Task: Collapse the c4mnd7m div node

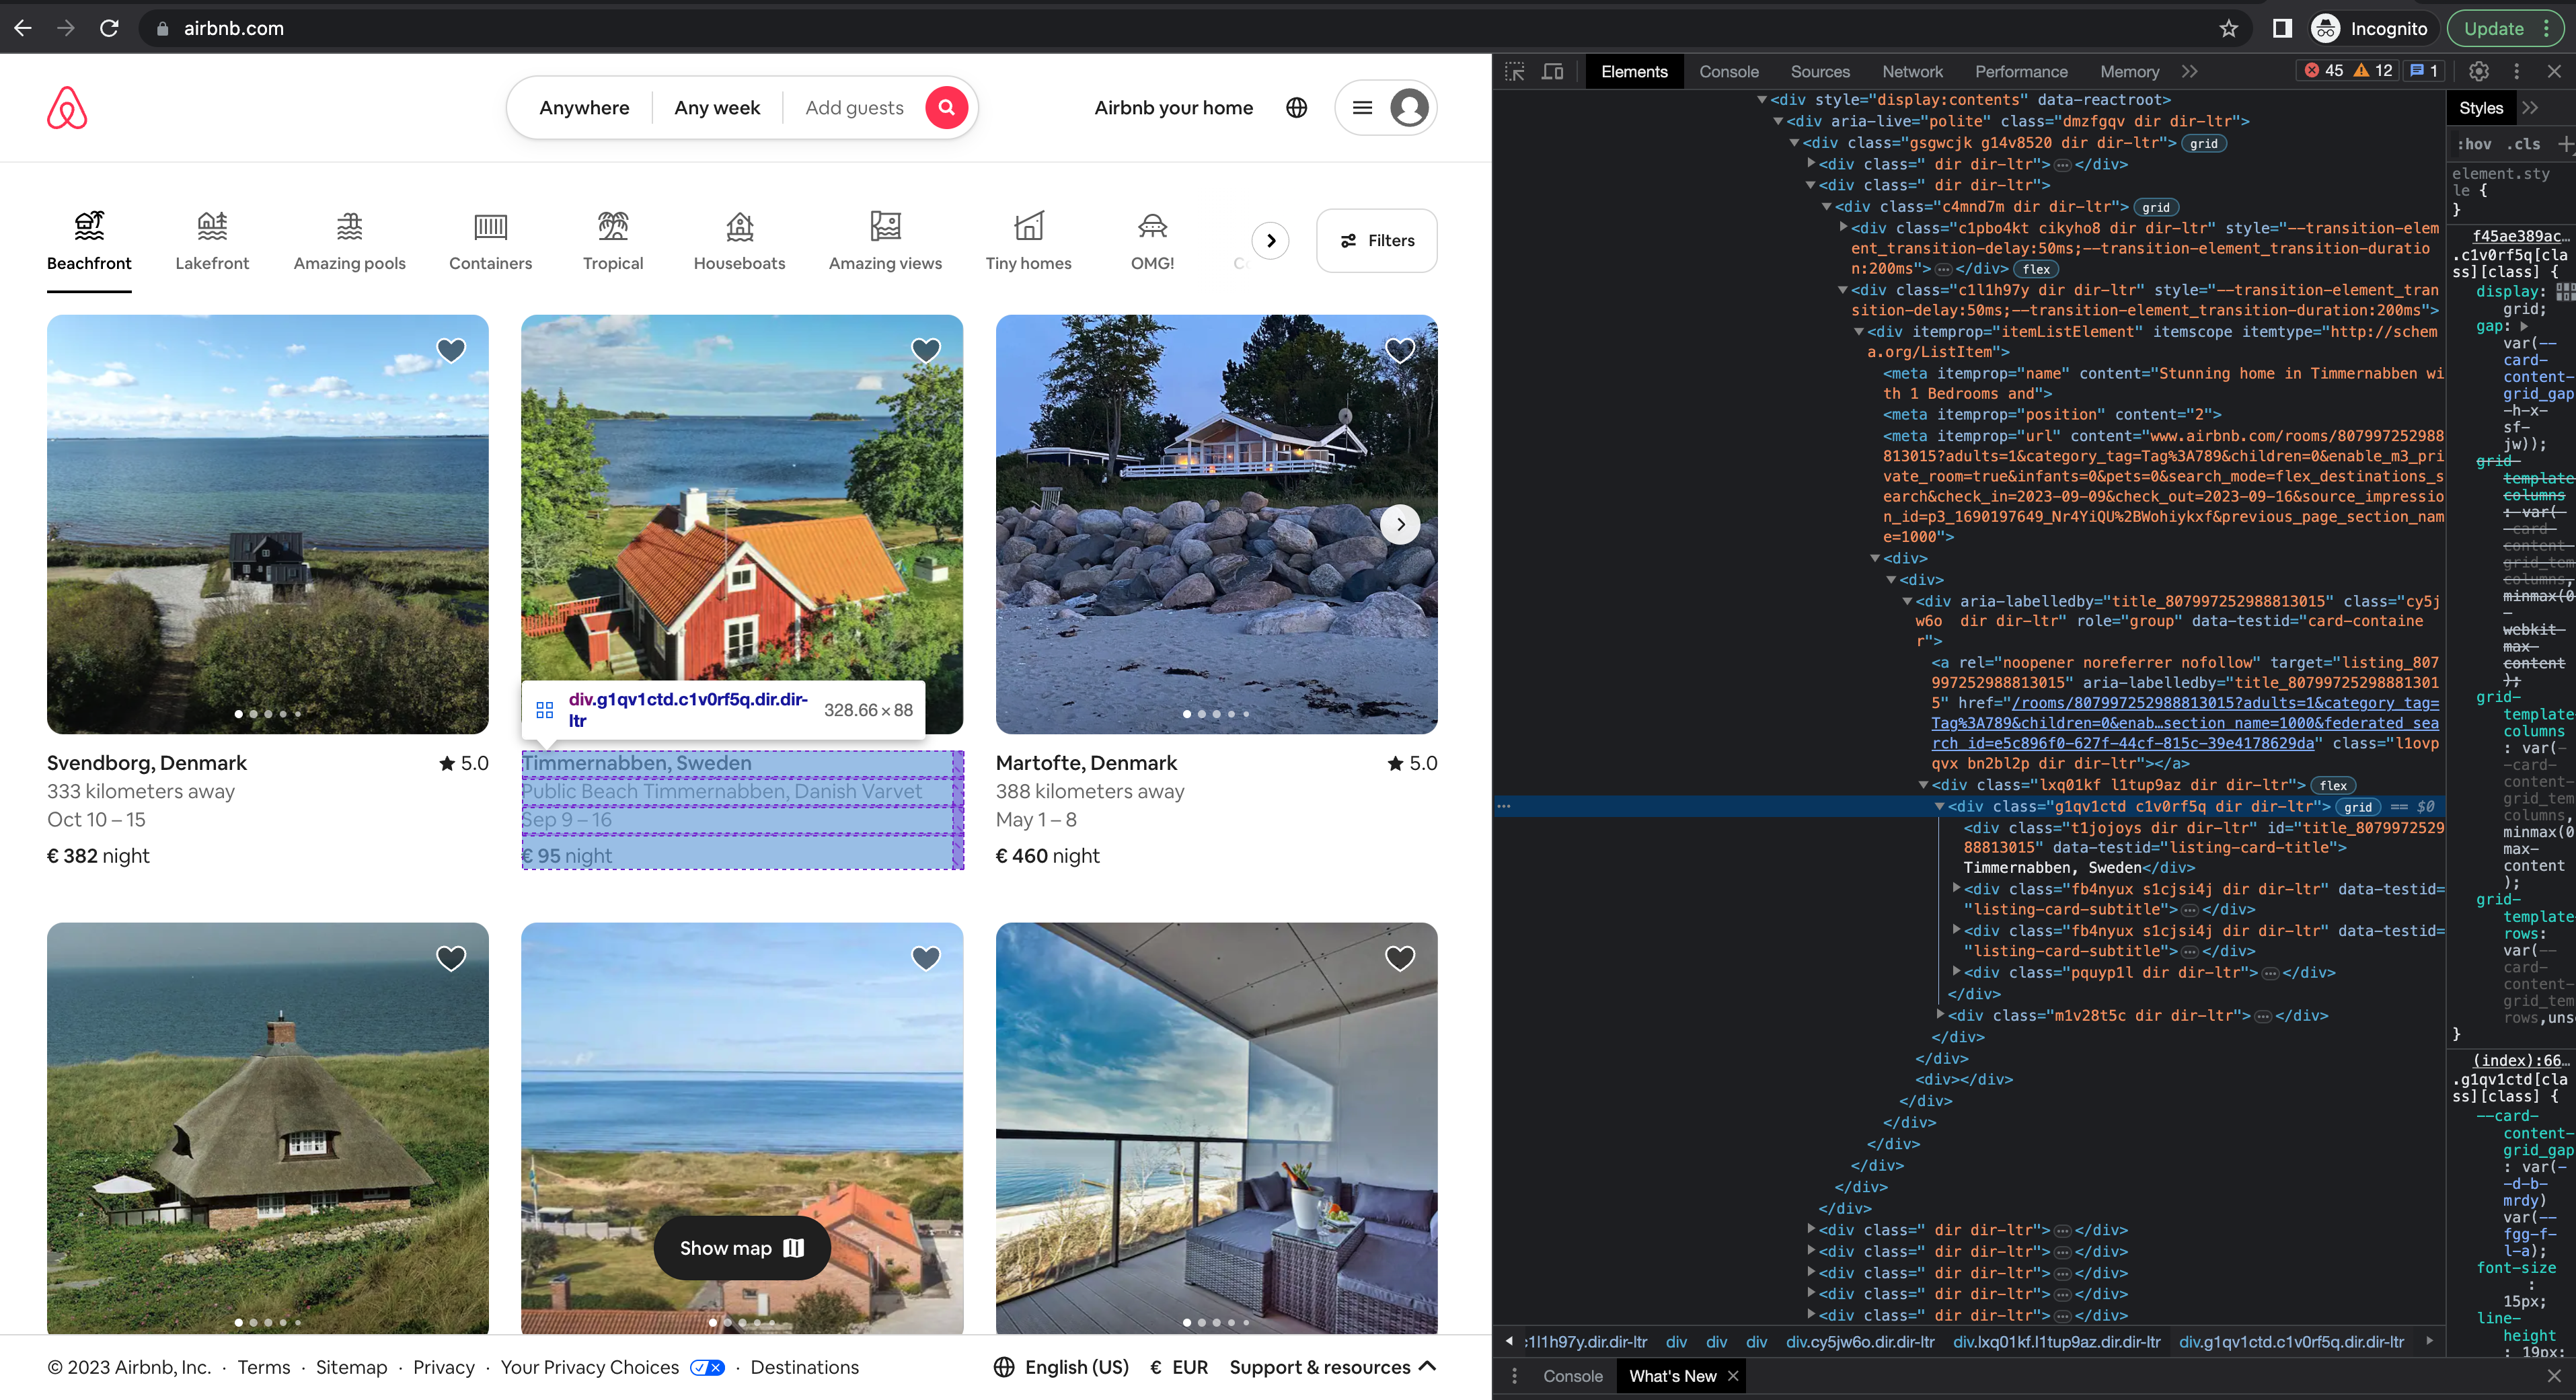Action: pyautogui.click(x=1826, y=206)
